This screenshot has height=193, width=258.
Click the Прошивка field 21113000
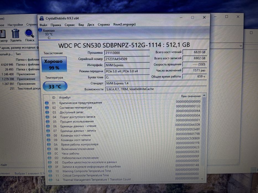pos(127,53)
